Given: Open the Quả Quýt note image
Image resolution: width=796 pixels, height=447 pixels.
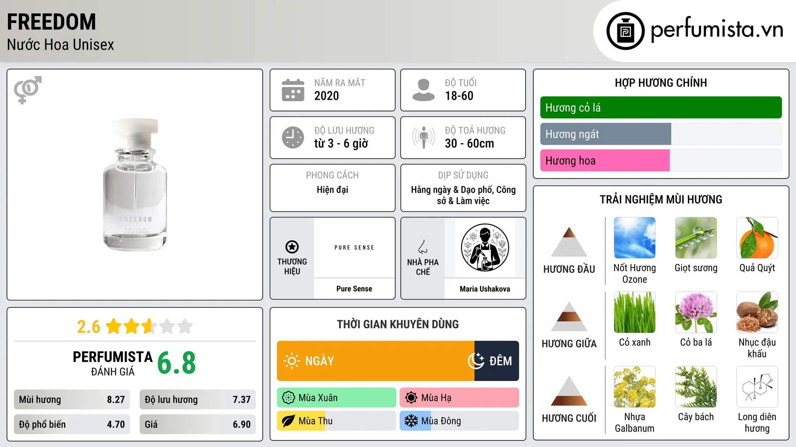Looking at the screenshot, I should pos(757,238).
